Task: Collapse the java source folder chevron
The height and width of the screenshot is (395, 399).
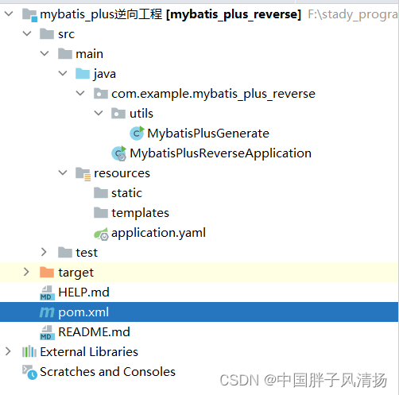Action: [63, 73]
